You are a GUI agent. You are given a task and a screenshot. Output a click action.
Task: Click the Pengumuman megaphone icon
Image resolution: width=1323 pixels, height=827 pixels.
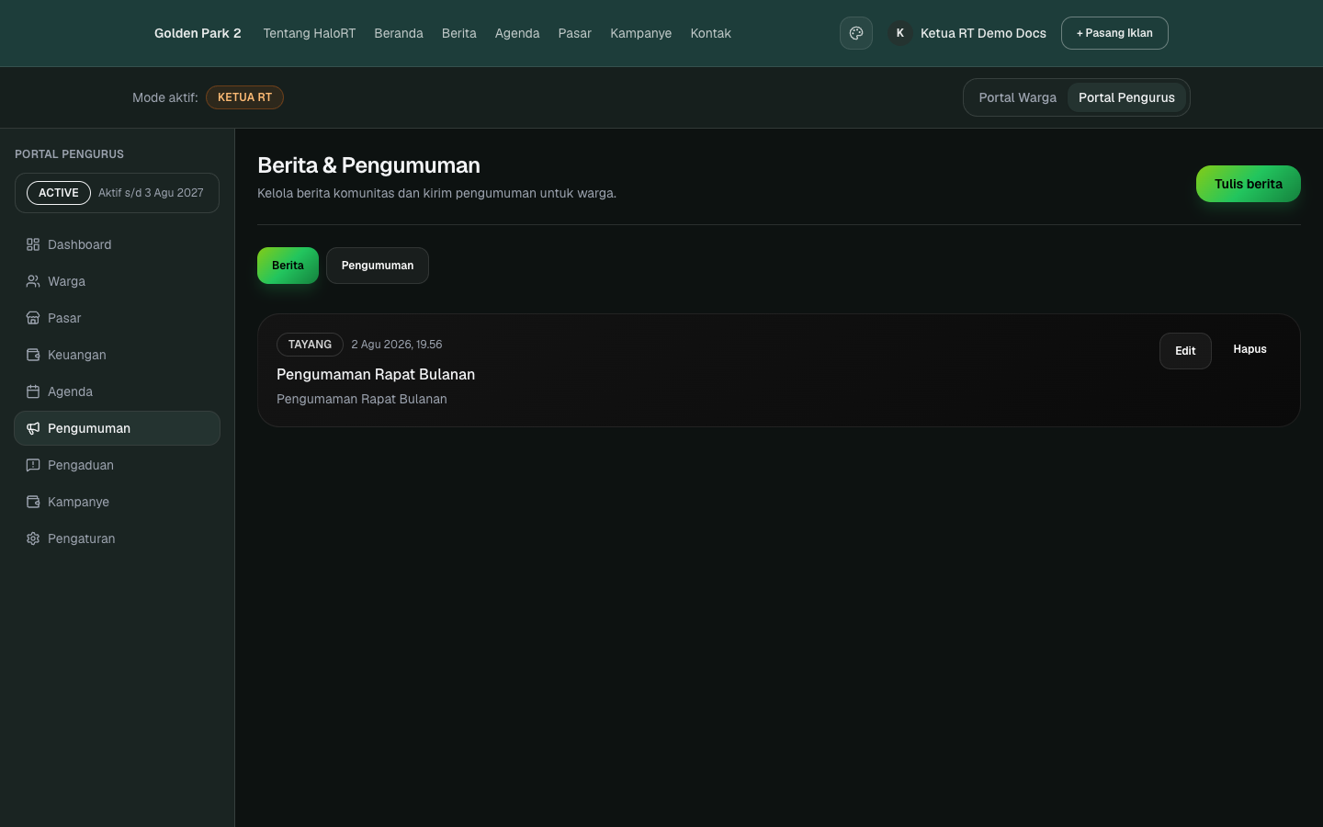[x=33, y=428]
